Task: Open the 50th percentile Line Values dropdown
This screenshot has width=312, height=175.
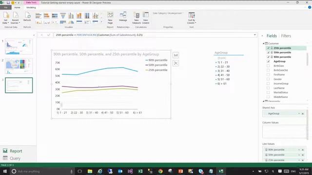Action: point(299,155)
